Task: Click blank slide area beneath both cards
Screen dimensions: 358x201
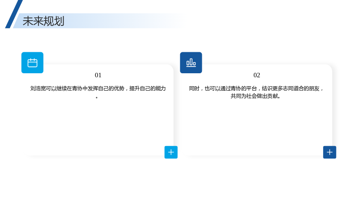Action: 179,180
